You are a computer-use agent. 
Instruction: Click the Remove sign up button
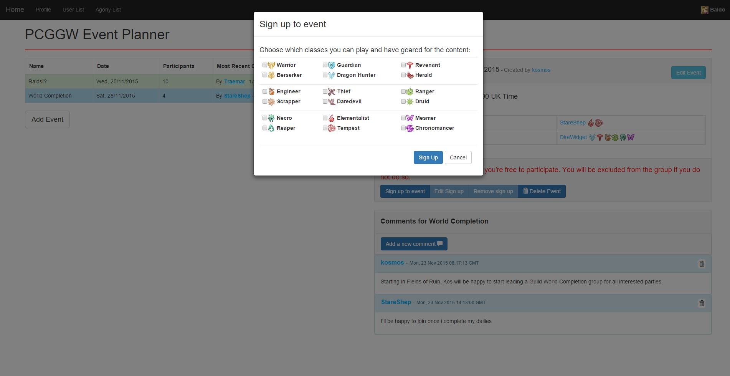(x=493, y=191)
